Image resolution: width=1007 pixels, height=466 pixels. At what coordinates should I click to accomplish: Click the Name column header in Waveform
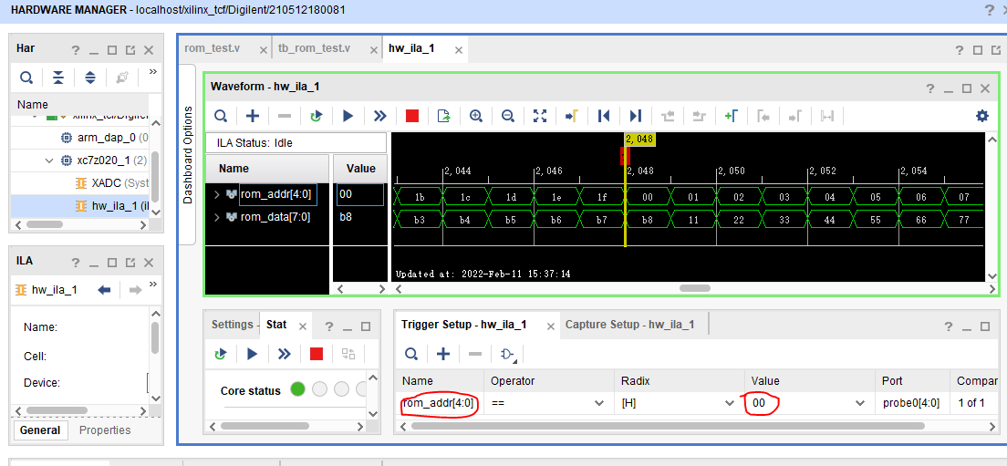tap(266, 168)
